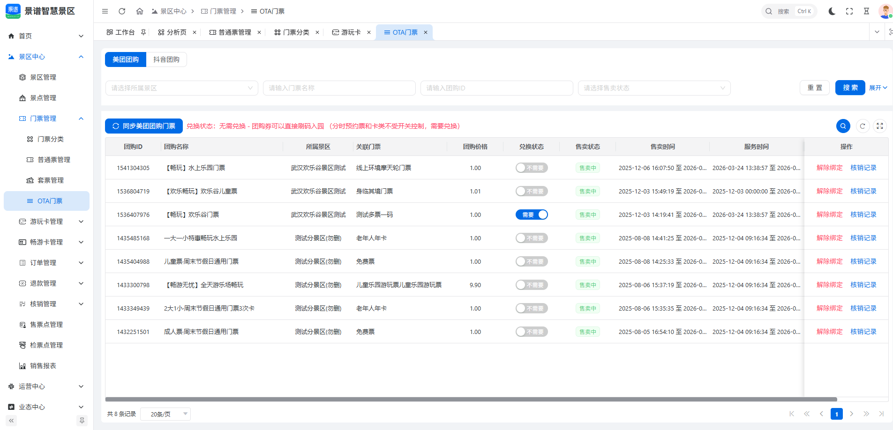Viewport: 893px width, 430px height.
Task: Toggle redemption switch for 水上乐园门票
Action: coord(532,168)
